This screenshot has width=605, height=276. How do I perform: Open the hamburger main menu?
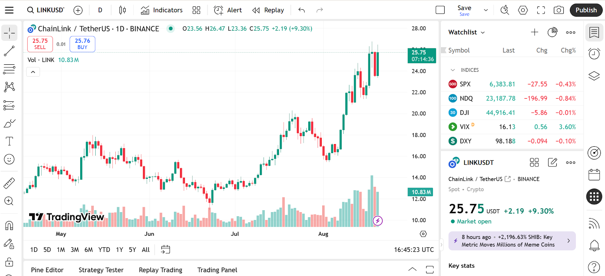point(9,10)
